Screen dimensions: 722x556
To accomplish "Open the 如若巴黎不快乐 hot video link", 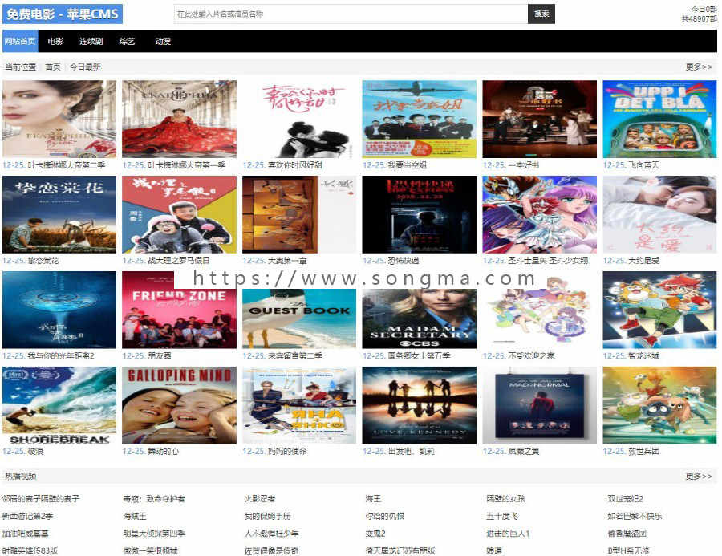I will 635,517.
